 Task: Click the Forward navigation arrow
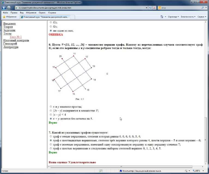(x=9, y=8)
